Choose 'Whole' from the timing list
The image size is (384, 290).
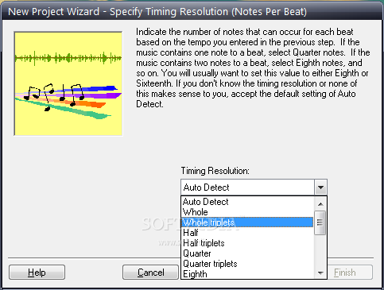coord(247,212)
